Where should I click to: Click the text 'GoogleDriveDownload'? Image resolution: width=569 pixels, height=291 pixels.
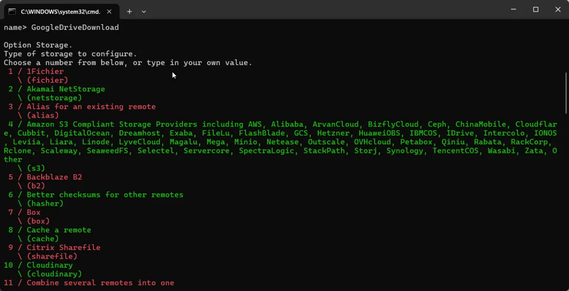75,27
